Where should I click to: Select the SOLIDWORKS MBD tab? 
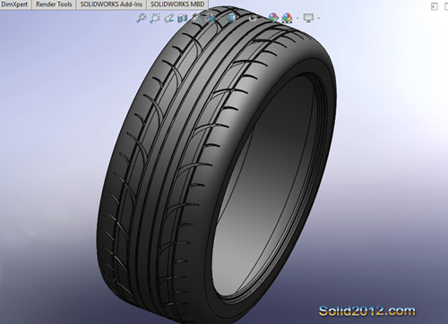(x=177, y=4)
